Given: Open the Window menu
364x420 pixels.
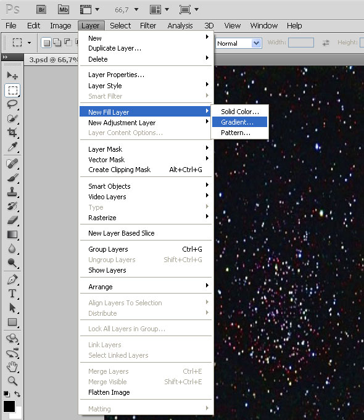Looking at the screenshot, I should [264, 26].
